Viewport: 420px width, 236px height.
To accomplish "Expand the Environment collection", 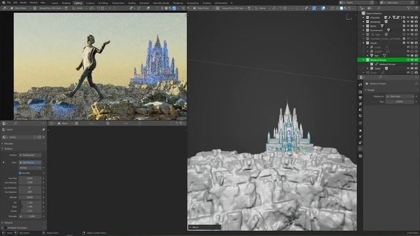I will [364, 30].
